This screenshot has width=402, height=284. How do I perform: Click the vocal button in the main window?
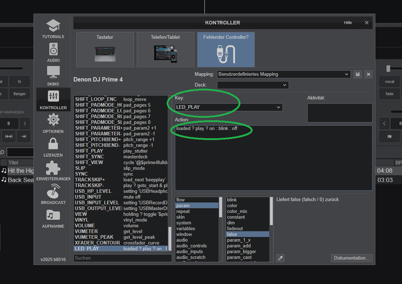coord(389,82)
